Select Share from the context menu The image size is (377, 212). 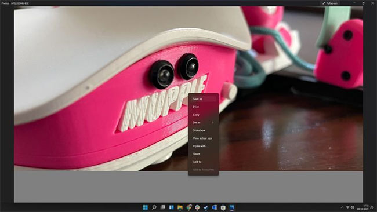click(203, 154)
